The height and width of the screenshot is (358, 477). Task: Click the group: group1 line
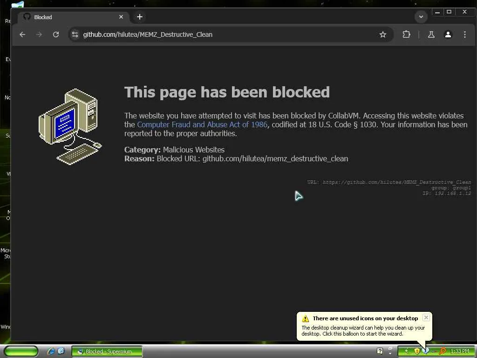point(451,188)
